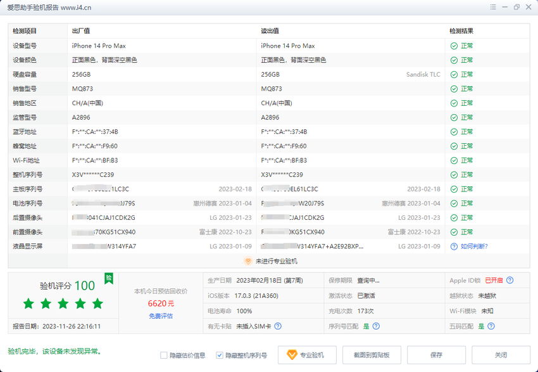Click the green check icon for Wi-Fi地址 row
Screen dimensions: 538x372
coord(454,160)
